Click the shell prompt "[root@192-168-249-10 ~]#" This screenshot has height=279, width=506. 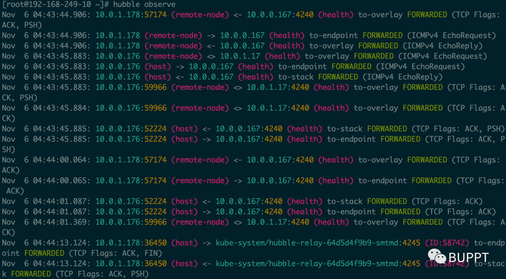(x=56, y=5)
